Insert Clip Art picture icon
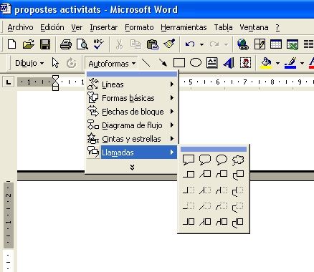 point(245,63)
